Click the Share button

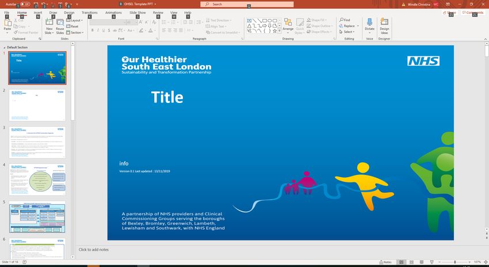(x=449, y=13)
